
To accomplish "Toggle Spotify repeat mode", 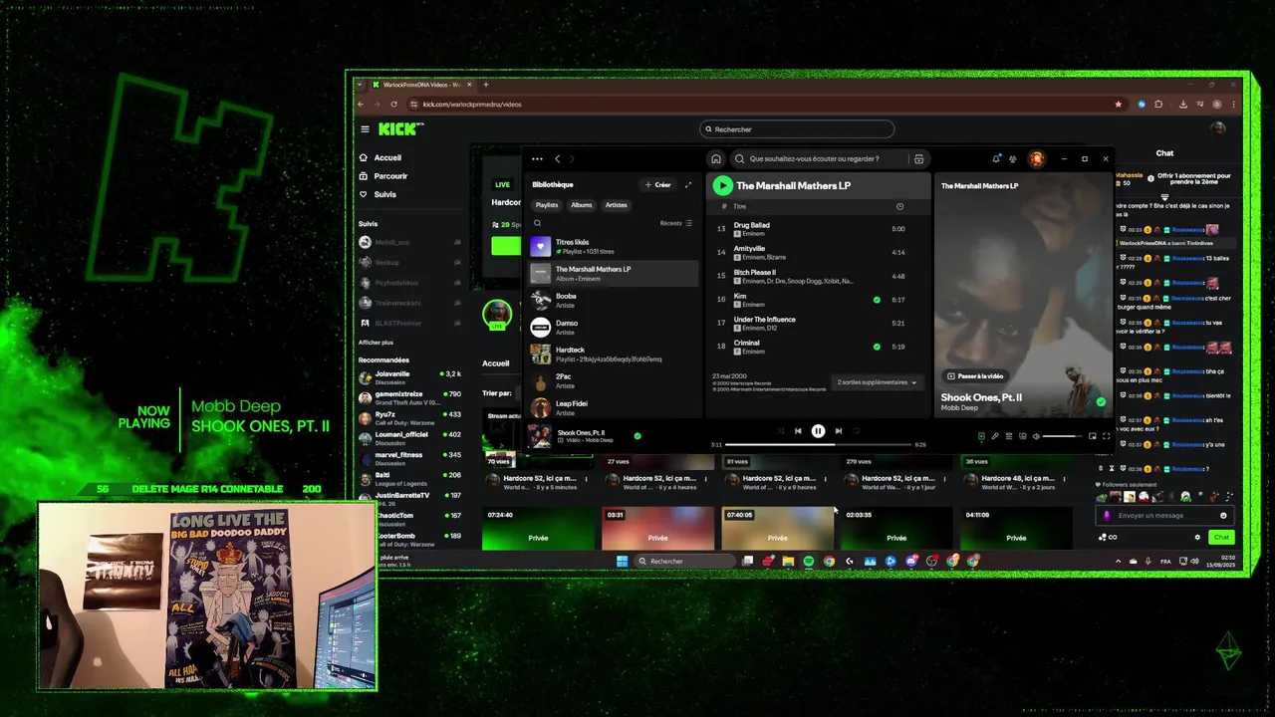I will (x=857, y=431).
